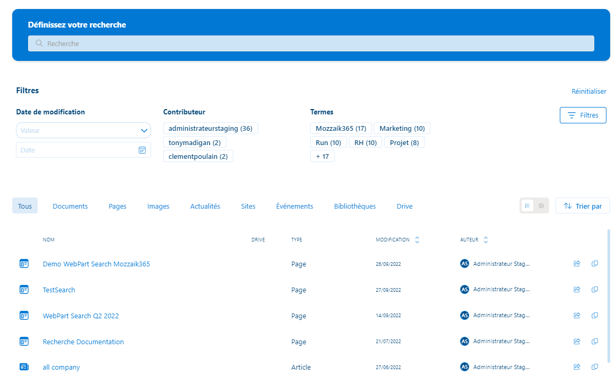Click the DRIVE column header
616x376 pixels.
[x=258, y=239]
